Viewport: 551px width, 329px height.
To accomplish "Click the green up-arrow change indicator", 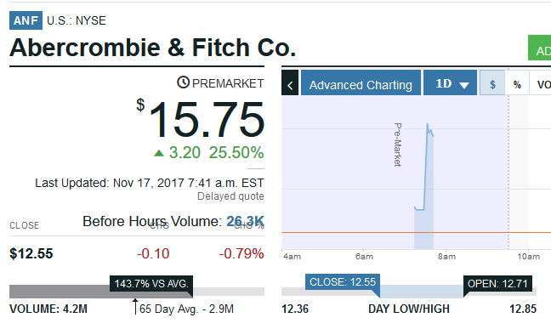I will pos(159,153).
